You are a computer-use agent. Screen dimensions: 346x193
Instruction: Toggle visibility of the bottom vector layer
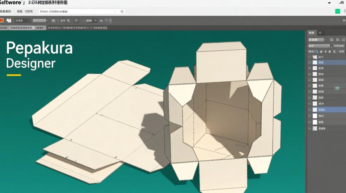310,128
